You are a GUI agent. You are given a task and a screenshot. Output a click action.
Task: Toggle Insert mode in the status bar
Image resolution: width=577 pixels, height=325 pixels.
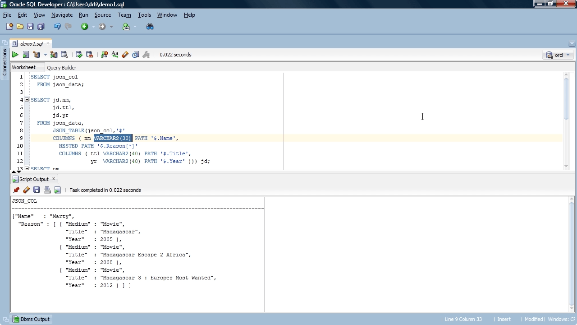coord(504,319)
